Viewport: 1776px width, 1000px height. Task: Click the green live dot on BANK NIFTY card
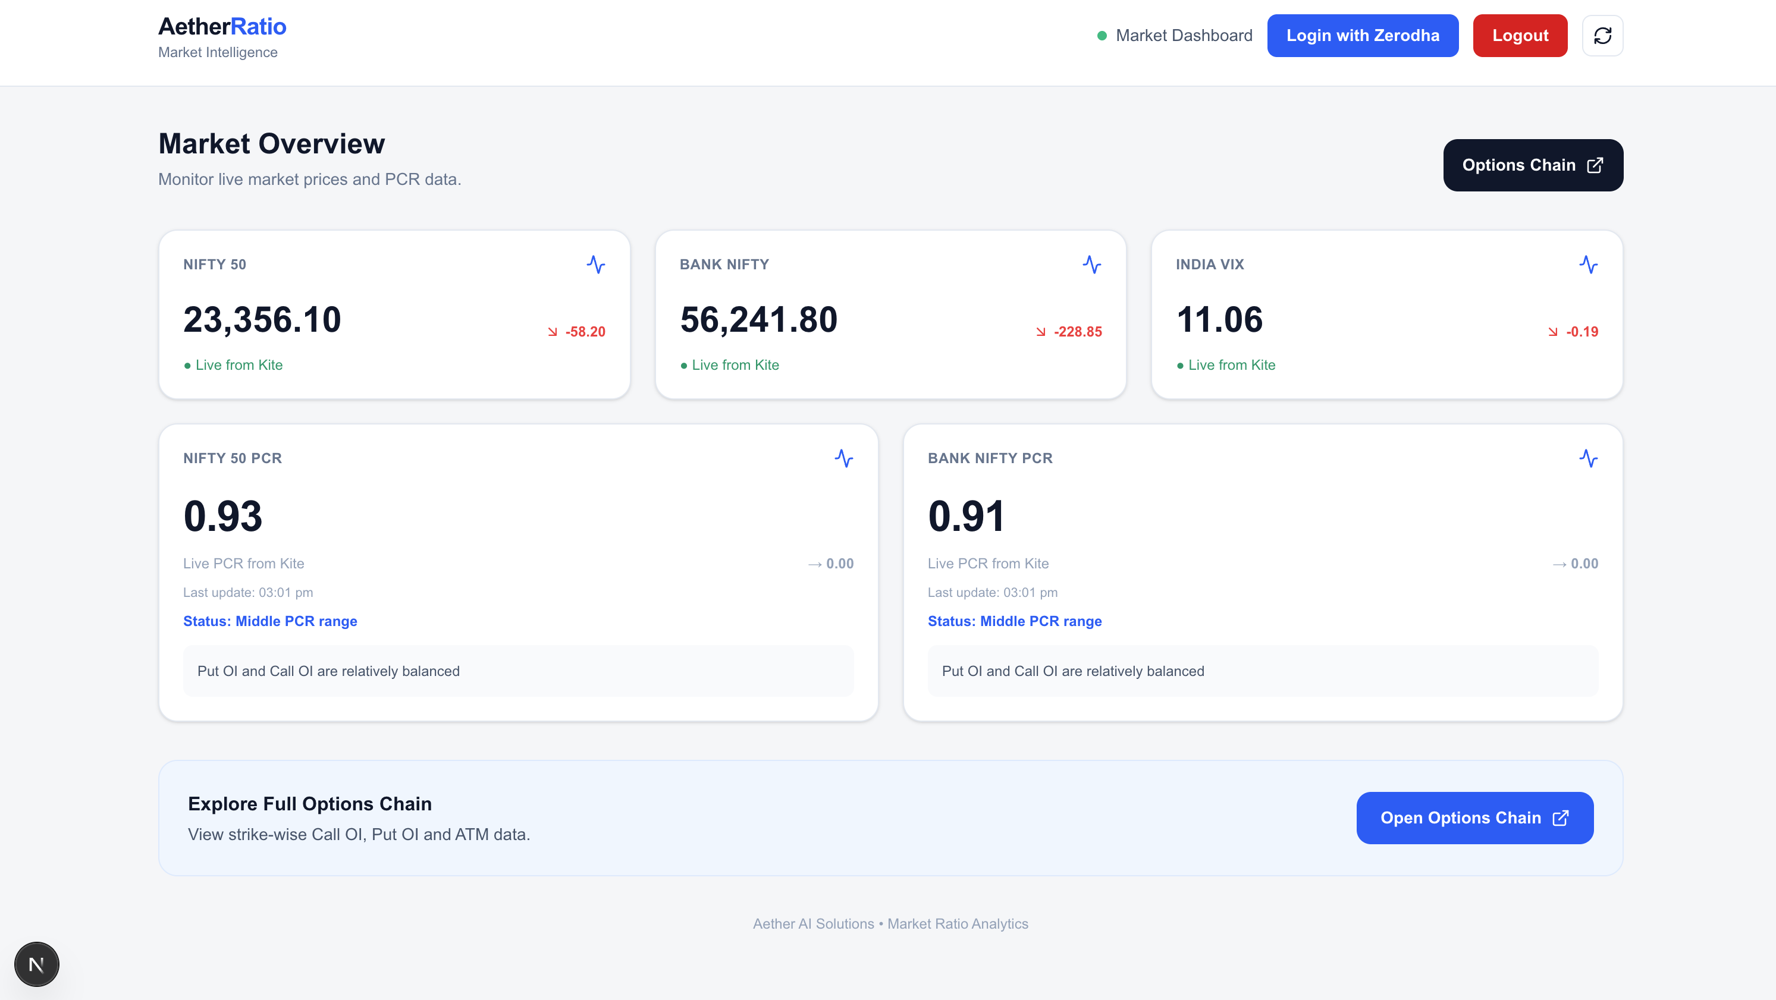(684, 366)
